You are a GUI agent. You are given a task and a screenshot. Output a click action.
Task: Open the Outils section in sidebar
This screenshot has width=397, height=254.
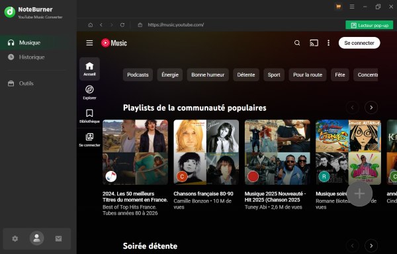pyautogui.click(x=38, y=83)
